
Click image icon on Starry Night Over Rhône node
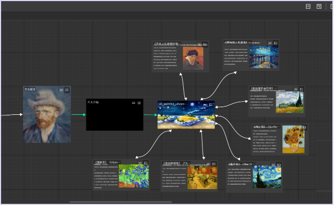pos(276,43)
